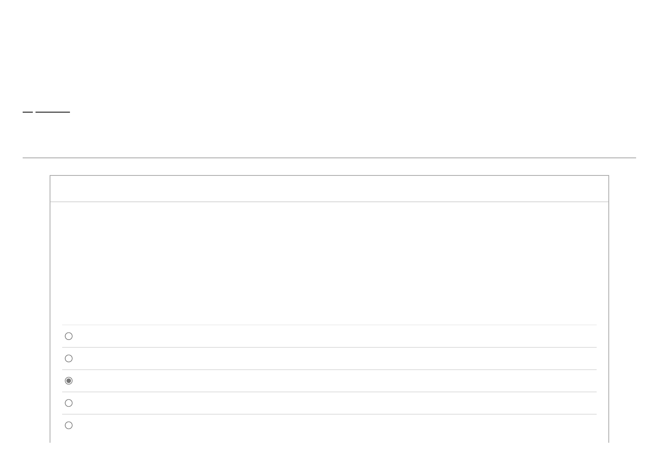
Task: Choose the fourth radio button option
Action: click(69, 403)
